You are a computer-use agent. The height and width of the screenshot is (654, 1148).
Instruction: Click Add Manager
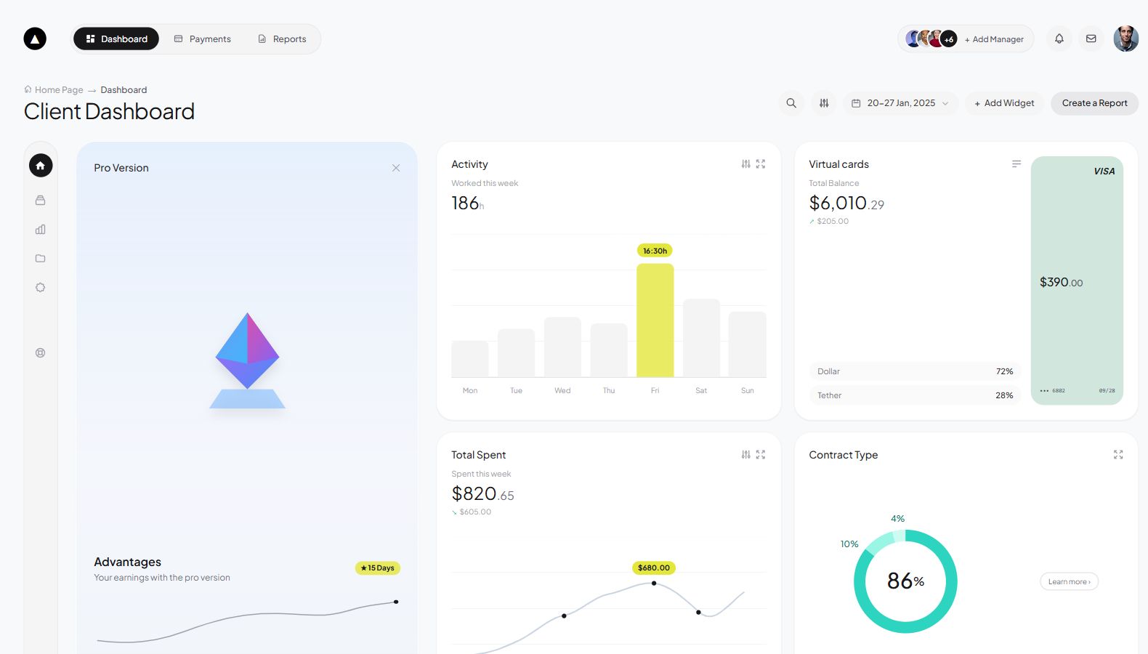pyautogui.click(x=994, y=39)
